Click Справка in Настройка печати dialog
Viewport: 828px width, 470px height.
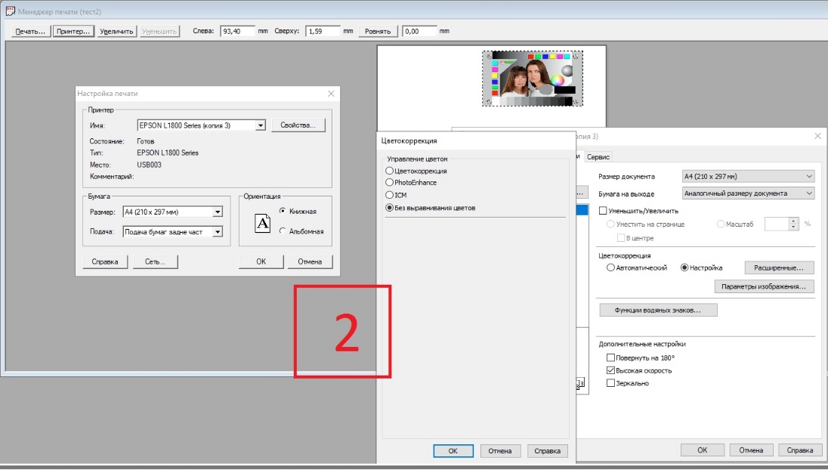point(105,261)
